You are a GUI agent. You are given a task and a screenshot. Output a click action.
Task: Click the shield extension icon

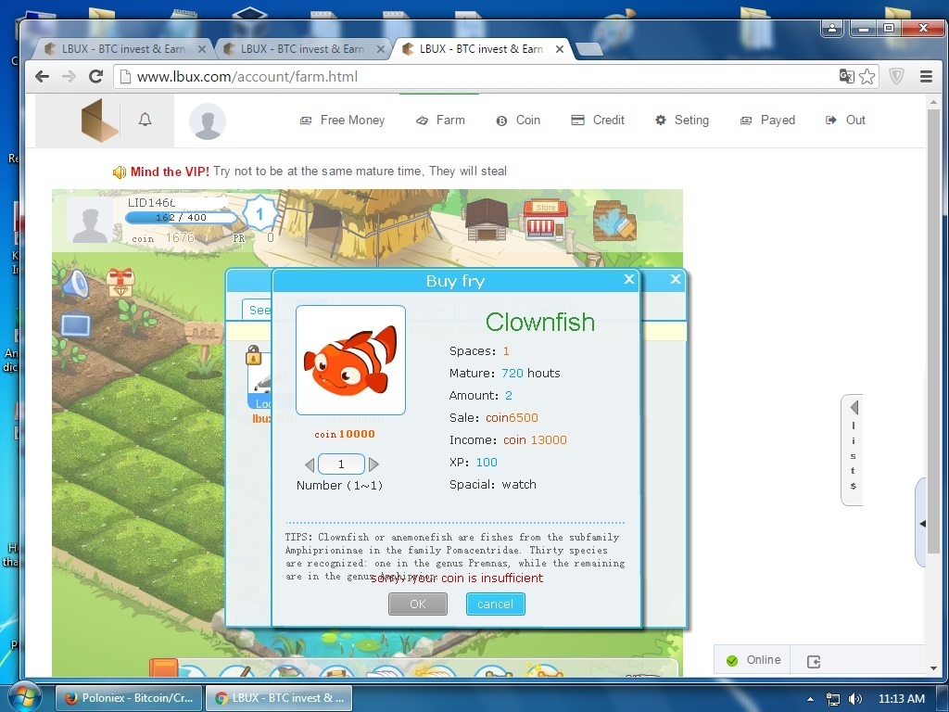(x=896, y=76)
